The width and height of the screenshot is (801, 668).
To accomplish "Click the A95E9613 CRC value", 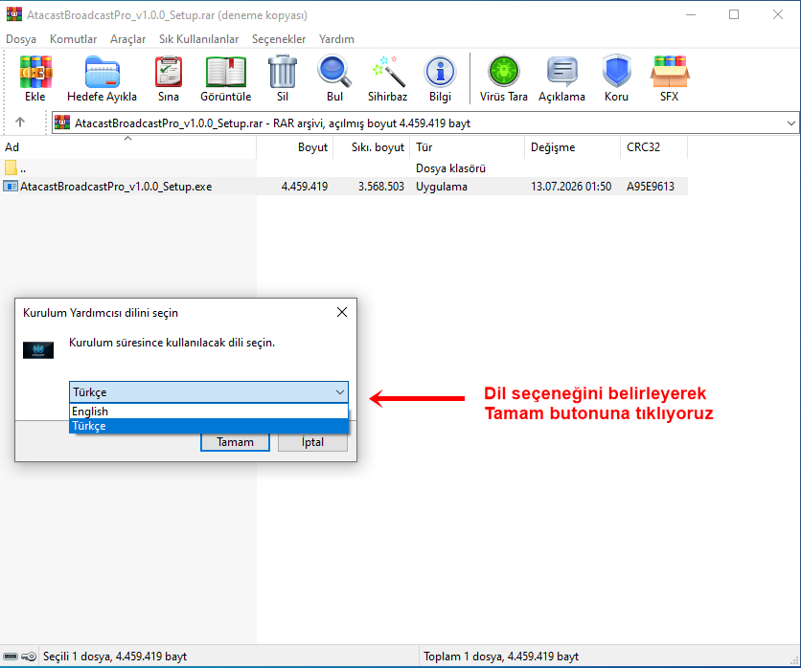I will point(651,187).
